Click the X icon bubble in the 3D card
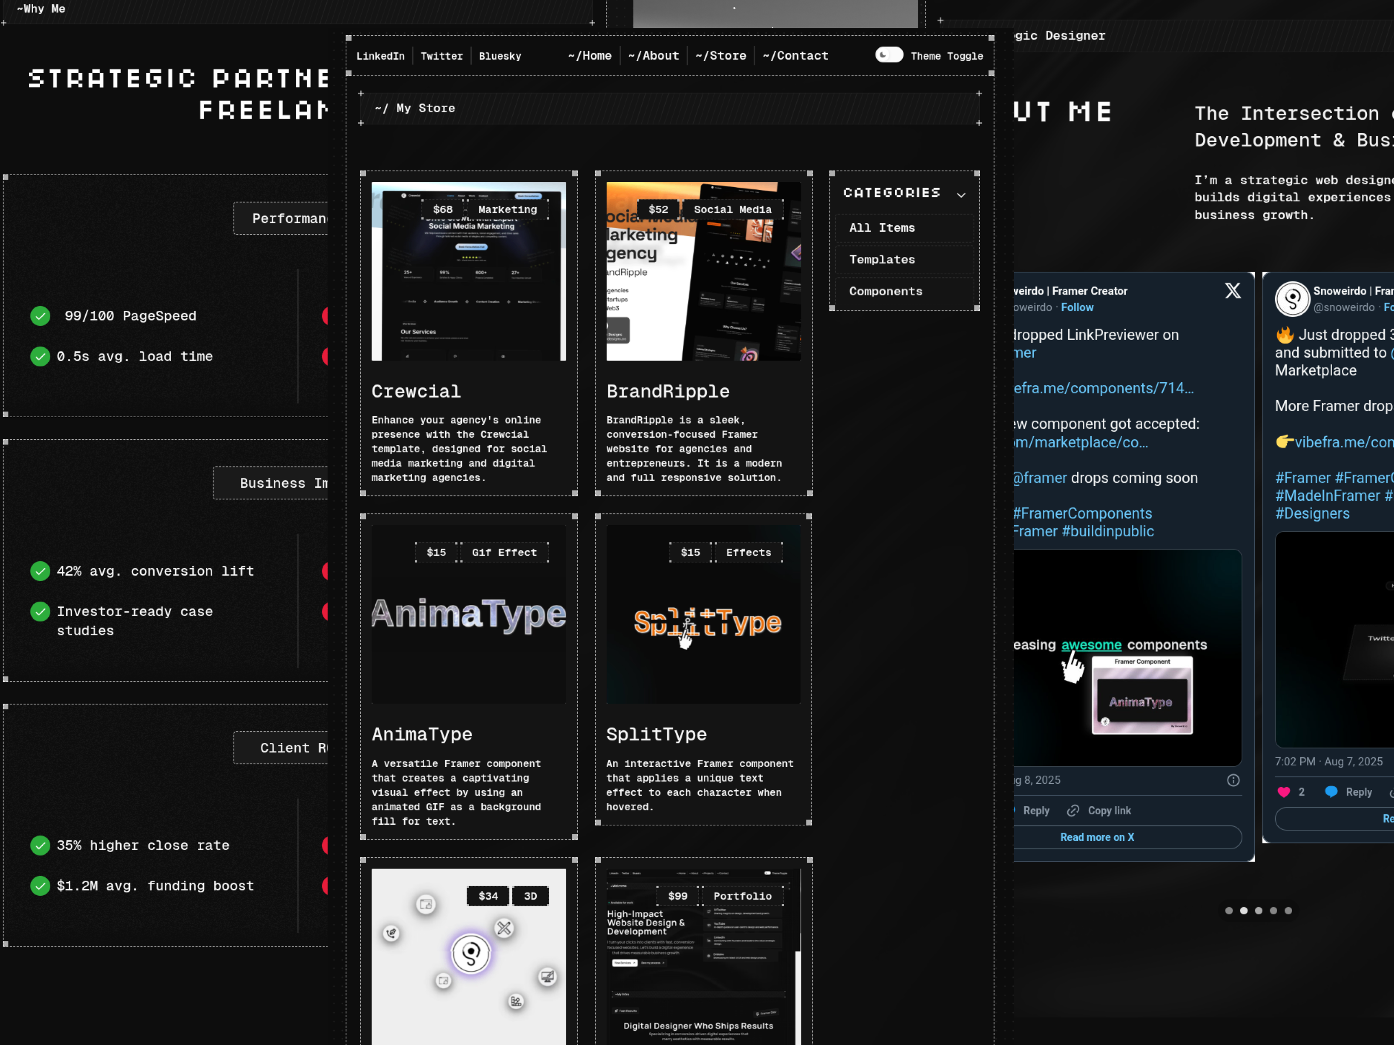The image size is (1394, 1045). 504,928
